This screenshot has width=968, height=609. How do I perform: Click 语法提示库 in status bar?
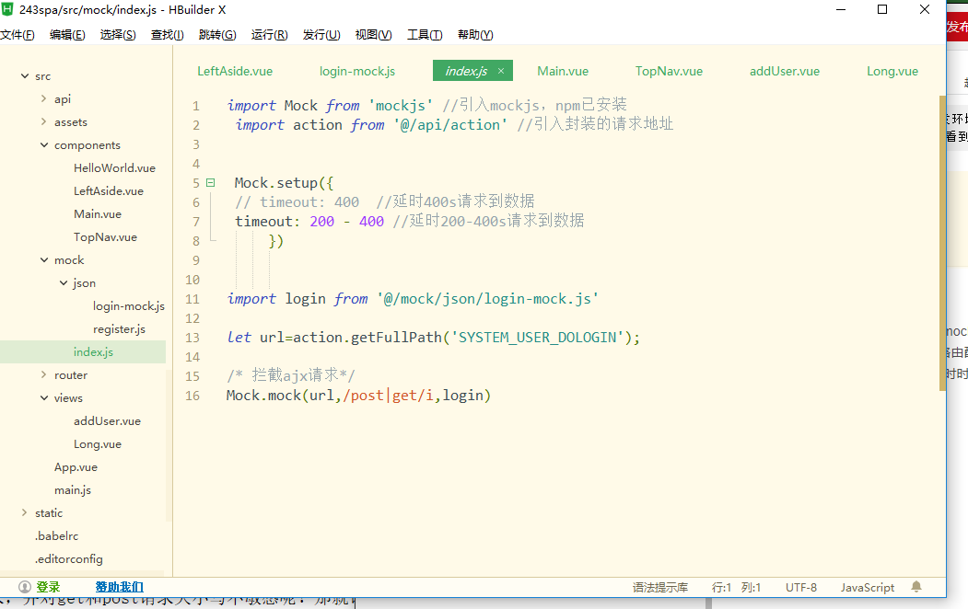[x=659, y=588]
